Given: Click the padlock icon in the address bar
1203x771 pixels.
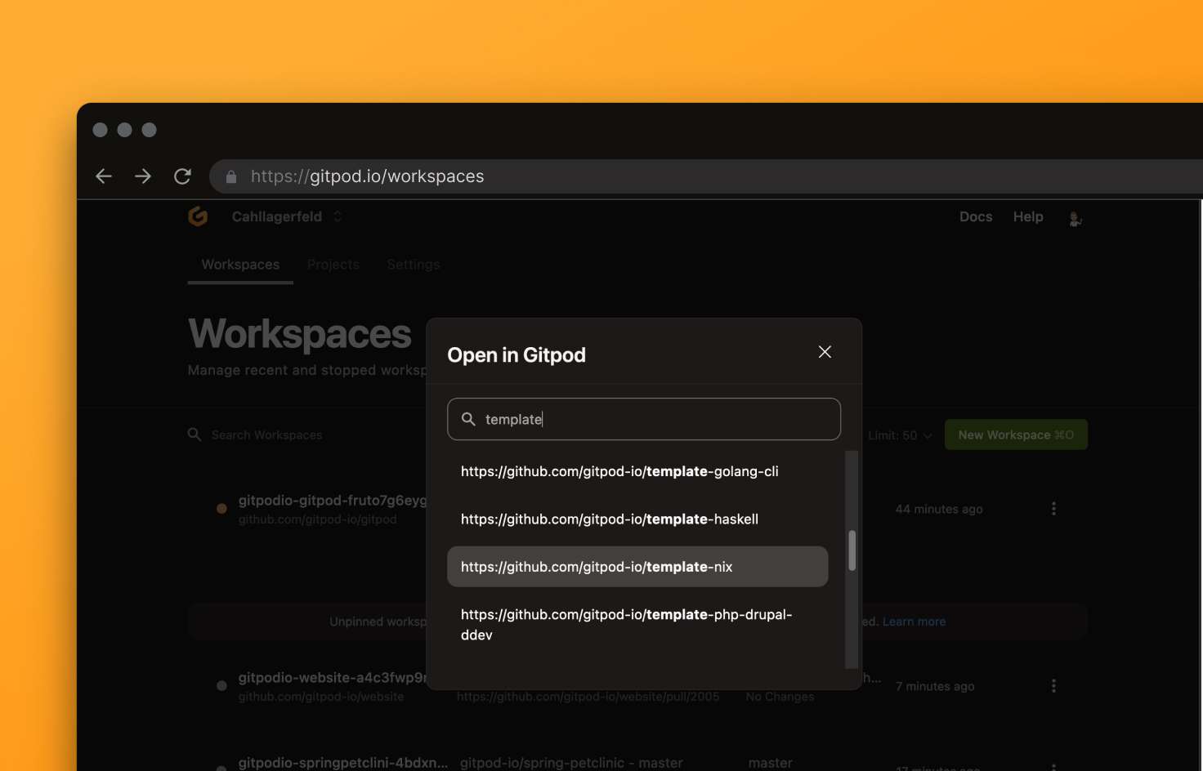Looking at the screenshot, I should click(x=231, y=176).
